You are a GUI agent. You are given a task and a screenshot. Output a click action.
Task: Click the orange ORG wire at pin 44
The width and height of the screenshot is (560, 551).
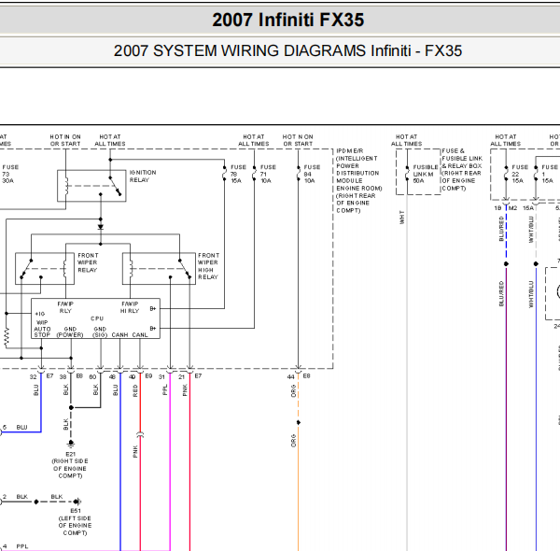coord(299,461)
